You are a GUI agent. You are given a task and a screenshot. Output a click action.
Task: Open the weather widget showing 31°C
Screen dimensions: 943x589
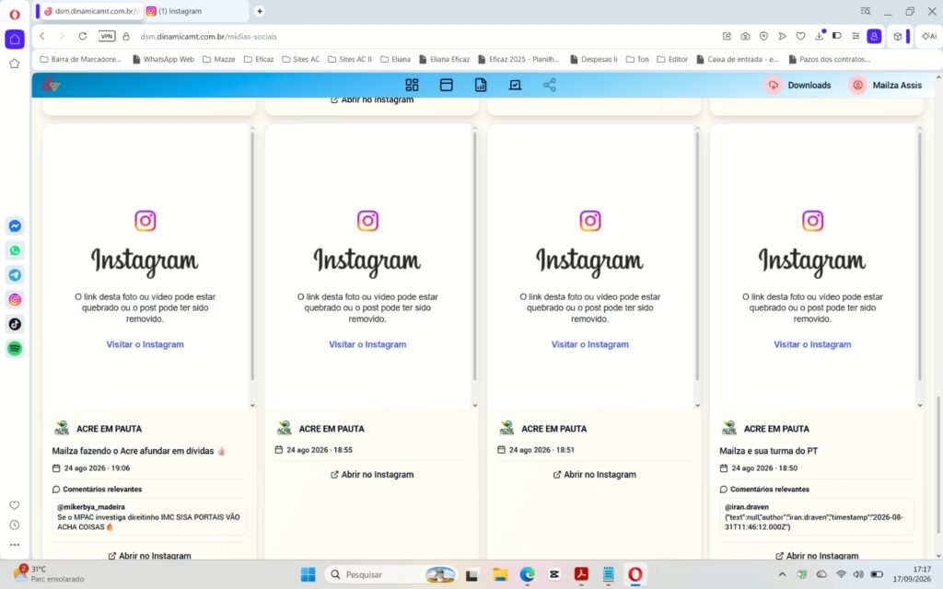(x=50, y=574)
